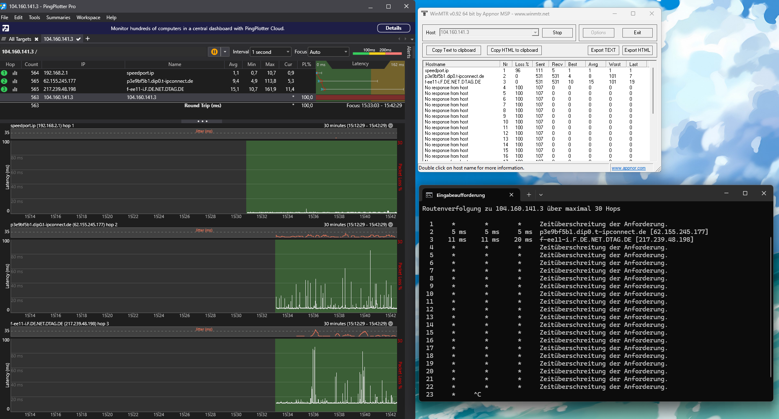
Task: Open a new terminal tab with plus
Action: (529, 195)
